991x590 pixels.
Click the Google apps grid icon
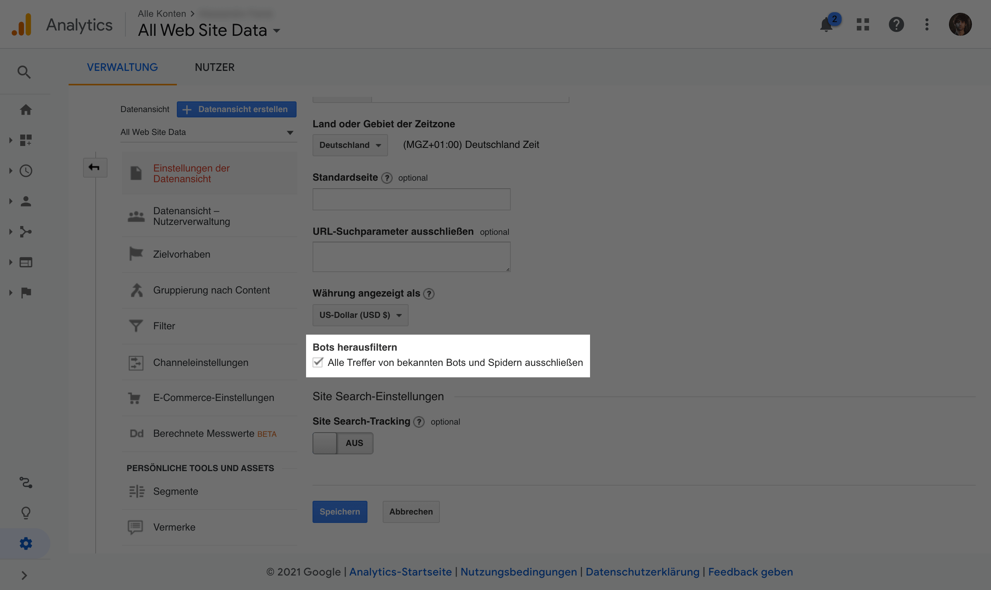863,25
